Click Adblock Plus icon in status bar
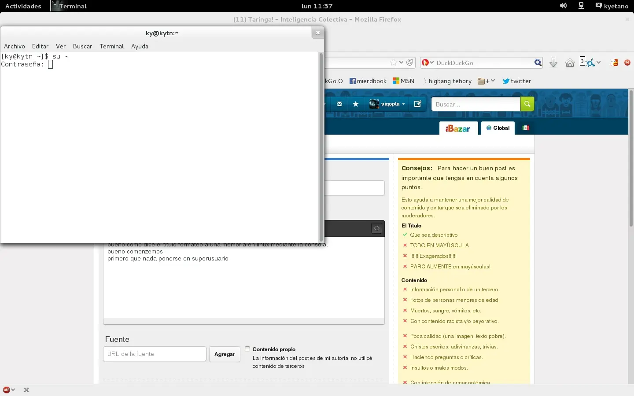Viewport: 634px width, 396px height. coord(7,390)
